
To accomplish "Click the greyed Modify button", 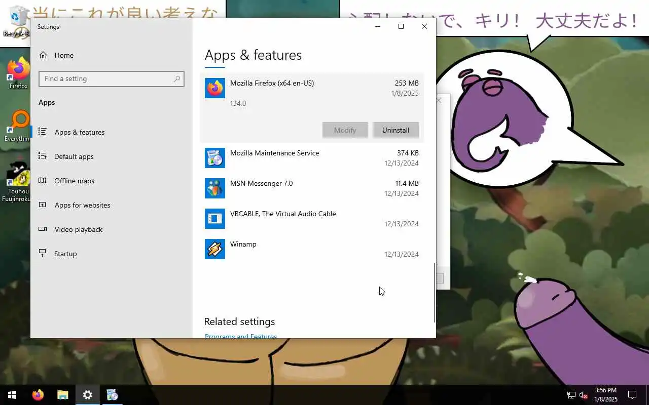I will point(345,130).
